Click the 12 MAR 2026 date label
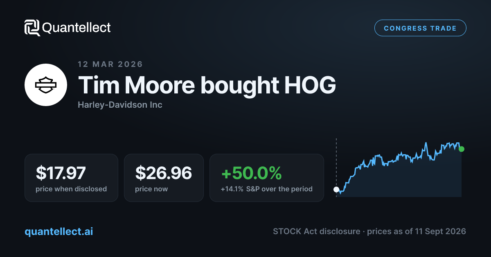Screen dimensions: 491x257 click(110, 64)
